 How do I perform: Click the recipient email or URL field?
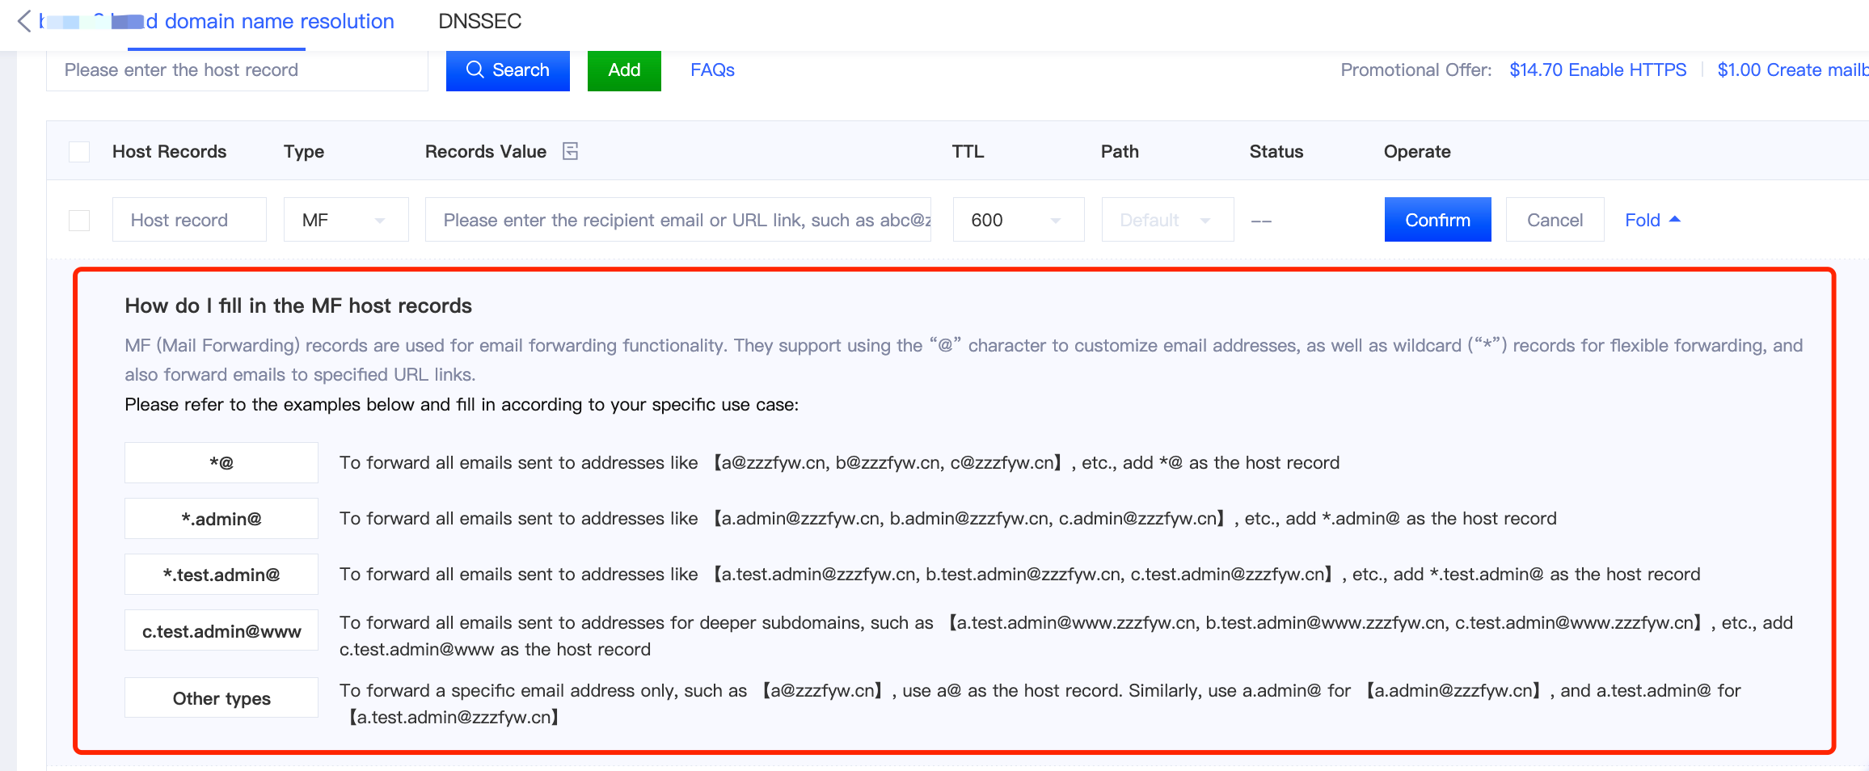tap(677, 220)
